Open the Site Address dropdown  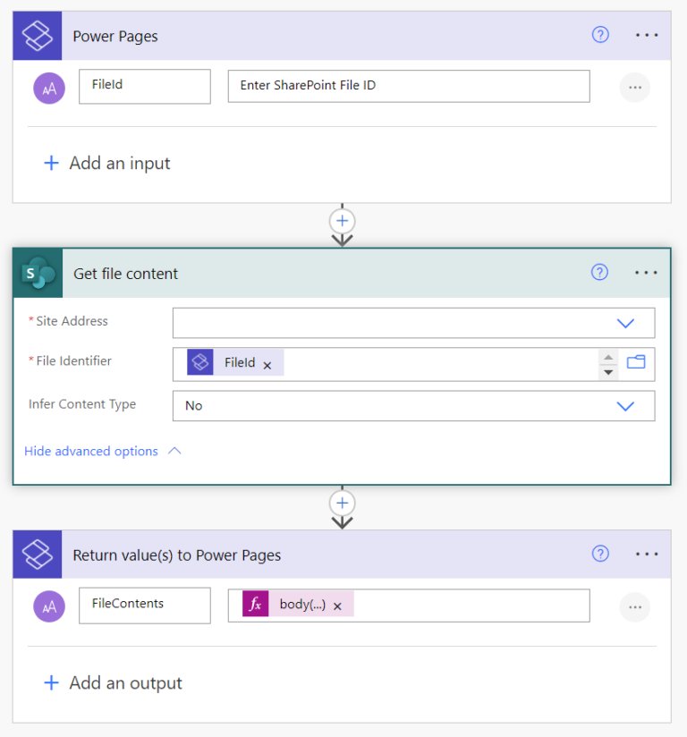point(625,323)
